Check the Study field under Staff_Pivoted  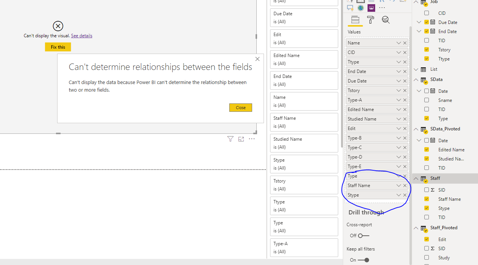(427, 257)
